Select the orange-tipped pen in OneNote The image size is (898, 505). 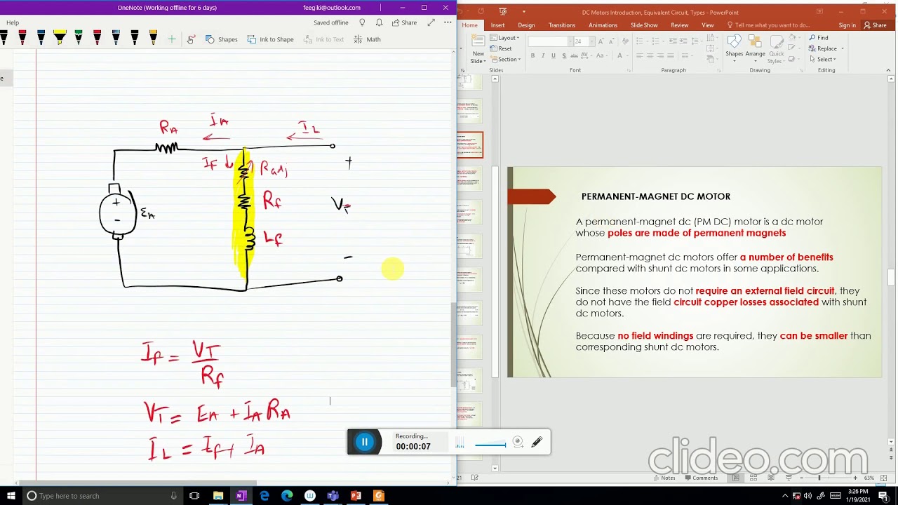(153, 38)
